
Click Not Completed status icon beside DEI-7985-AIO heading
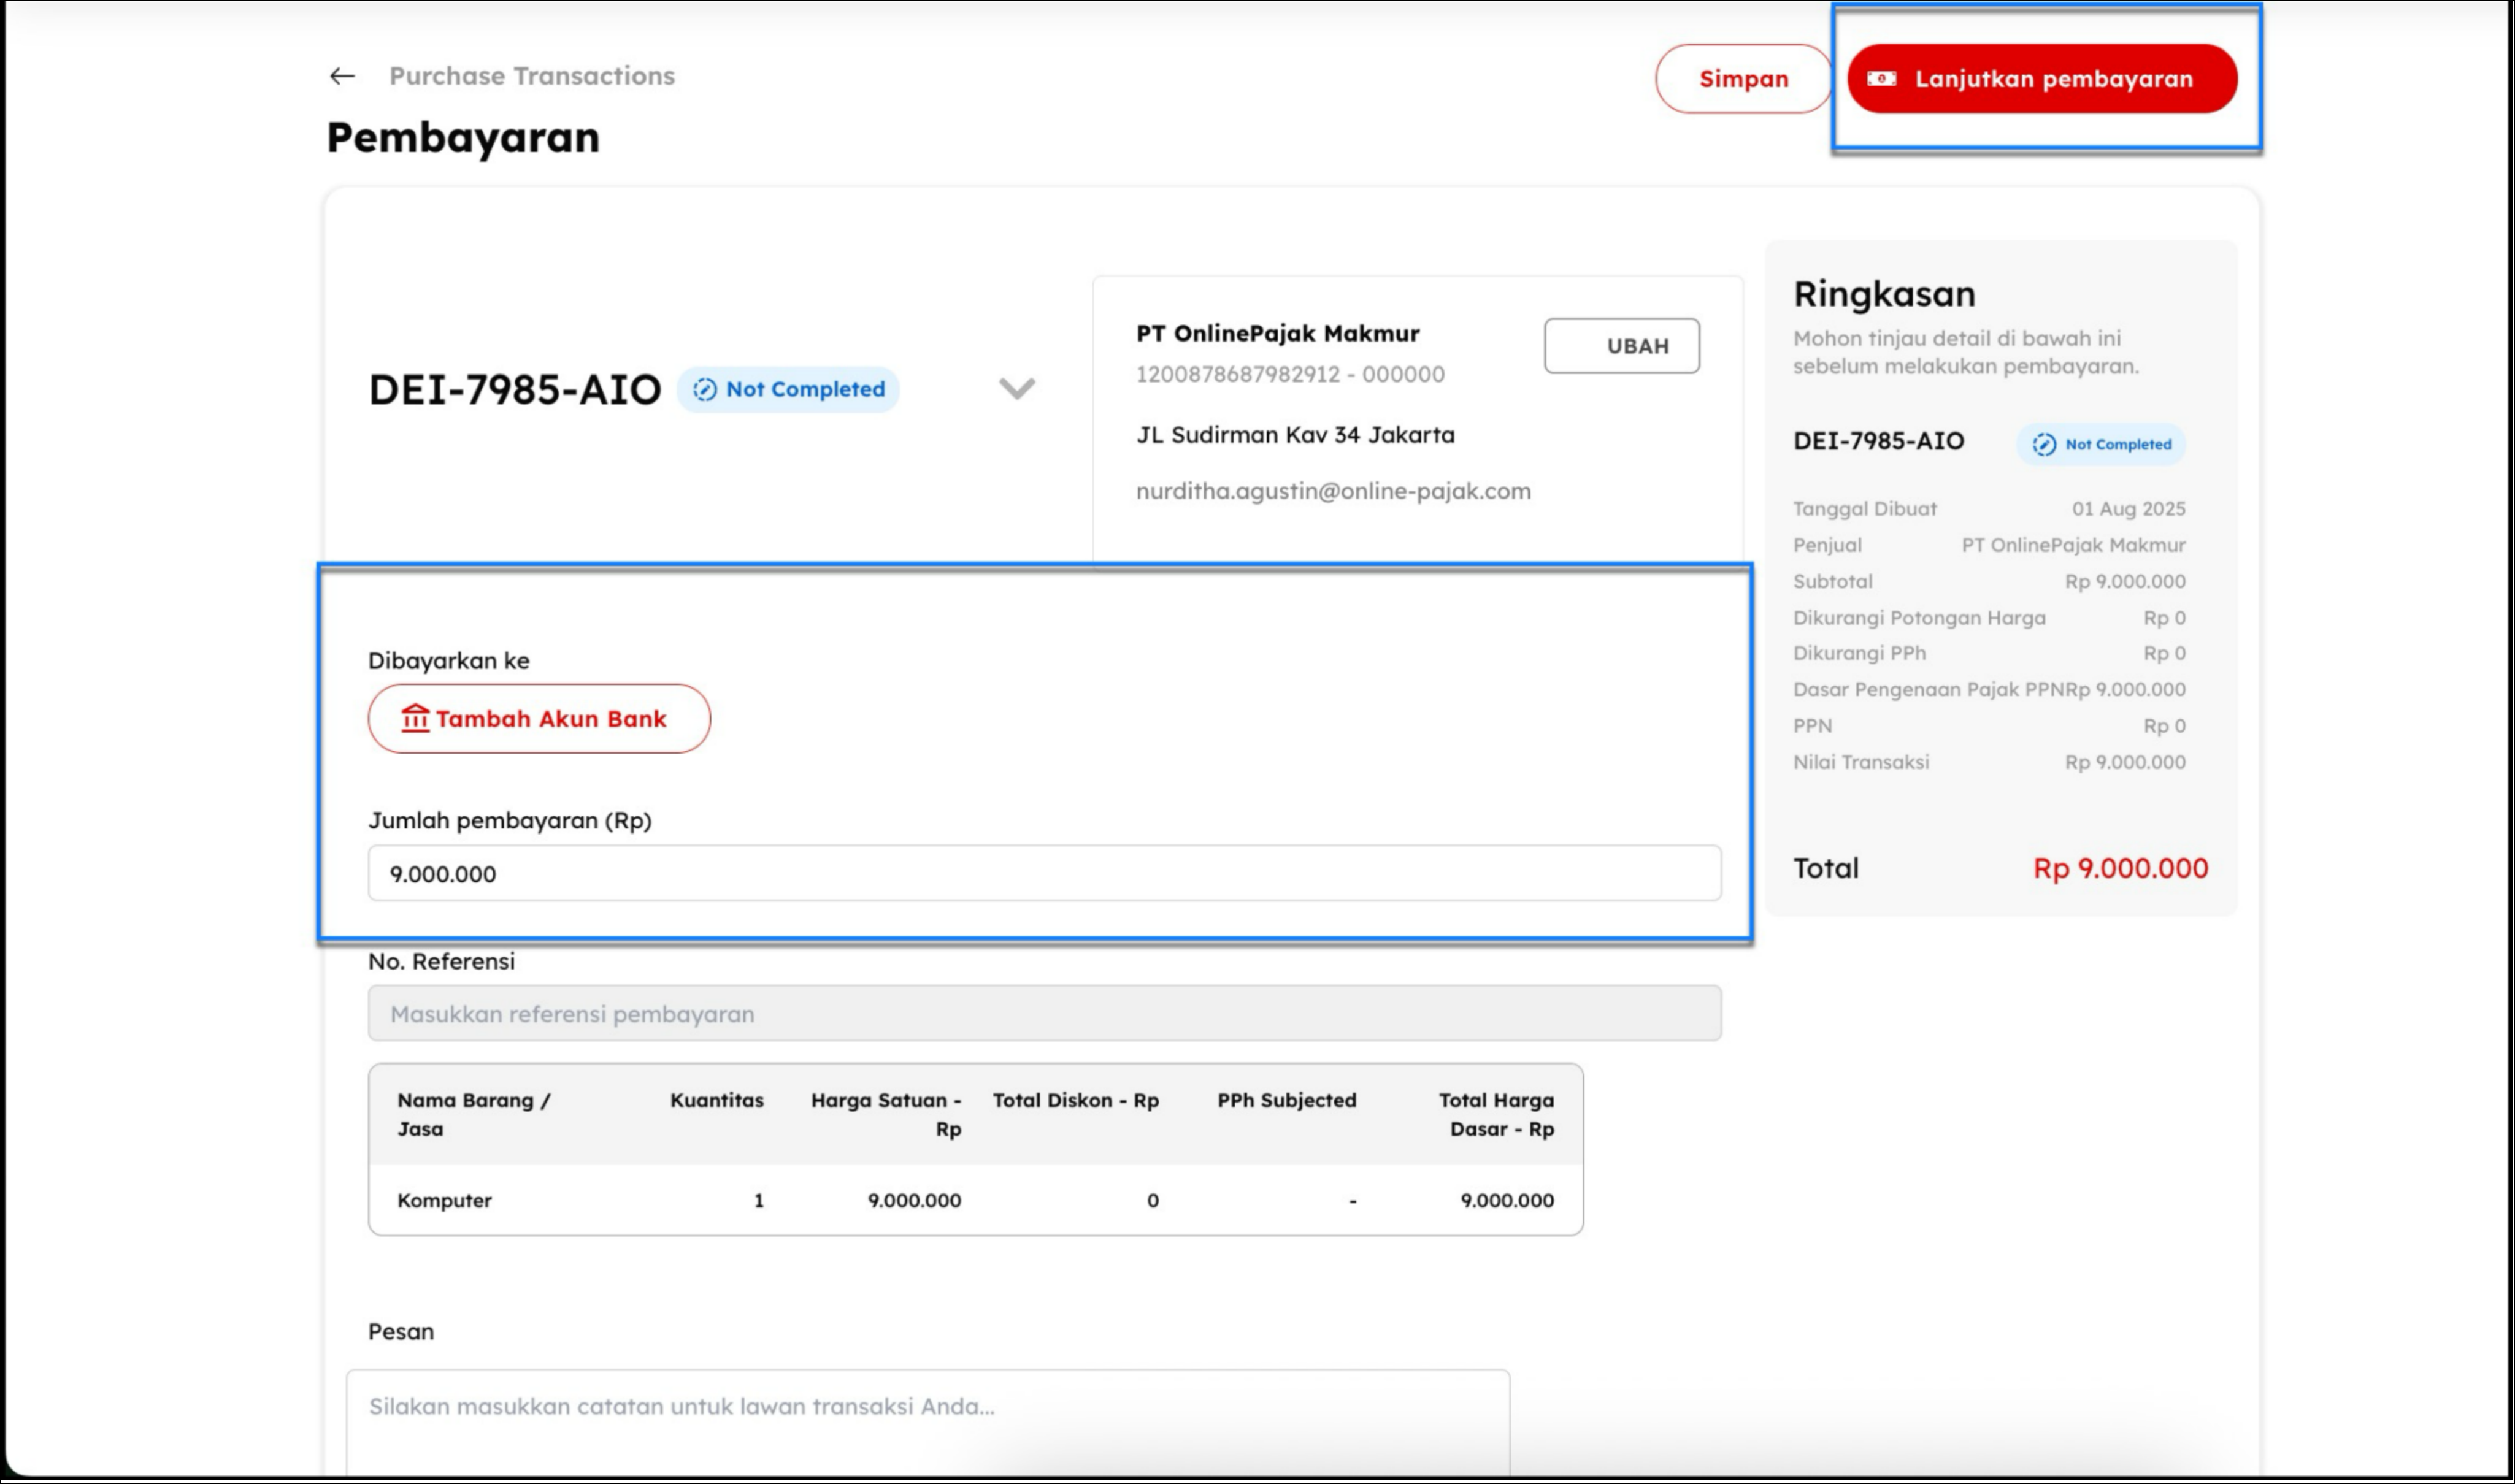click(x=705, y=389)
